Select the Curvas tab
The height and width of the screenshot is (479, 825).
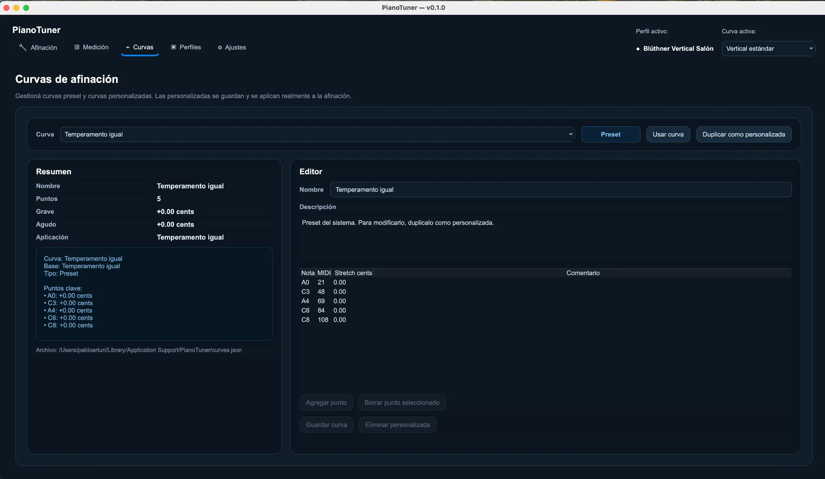point(140,47)
